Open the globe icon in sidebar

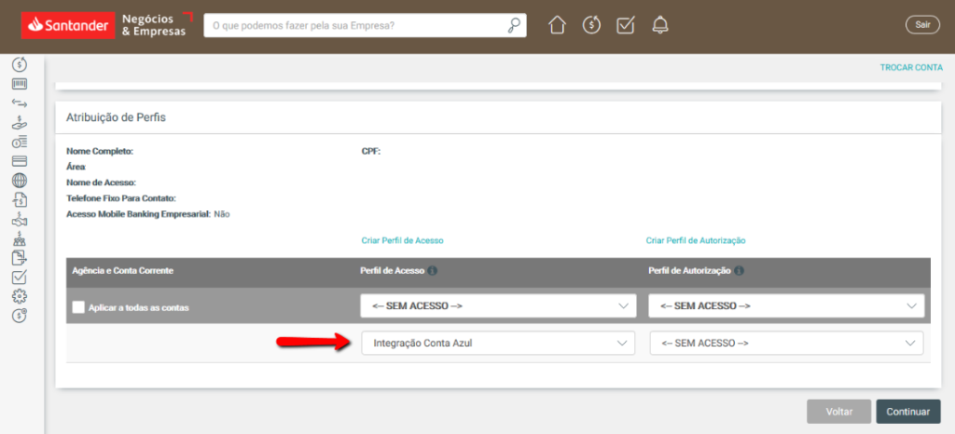20,180
